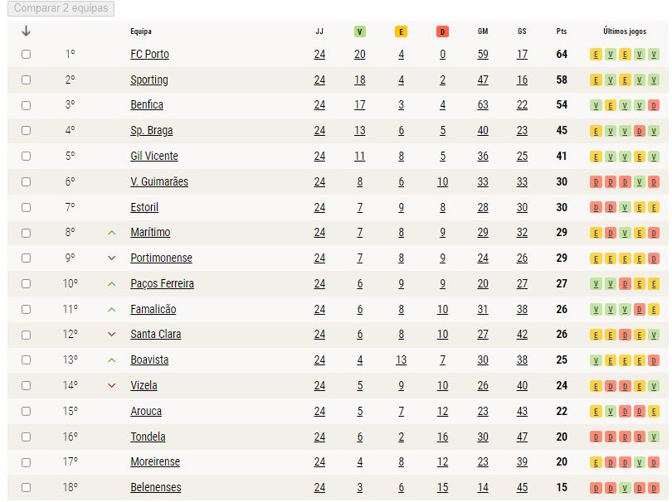The width and height of the screenshot is (672, 502).
Task: Click the yellow E draws column header
Action: (401, 31)
